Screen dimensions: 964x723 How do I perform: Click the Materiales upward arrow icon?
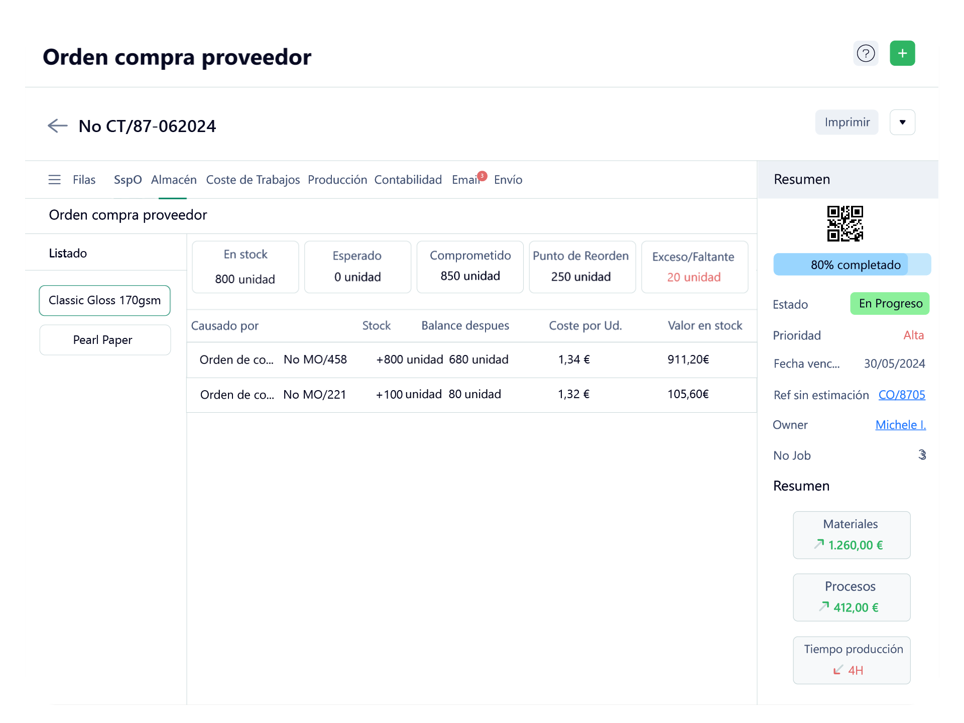click(x=819, y=544)
